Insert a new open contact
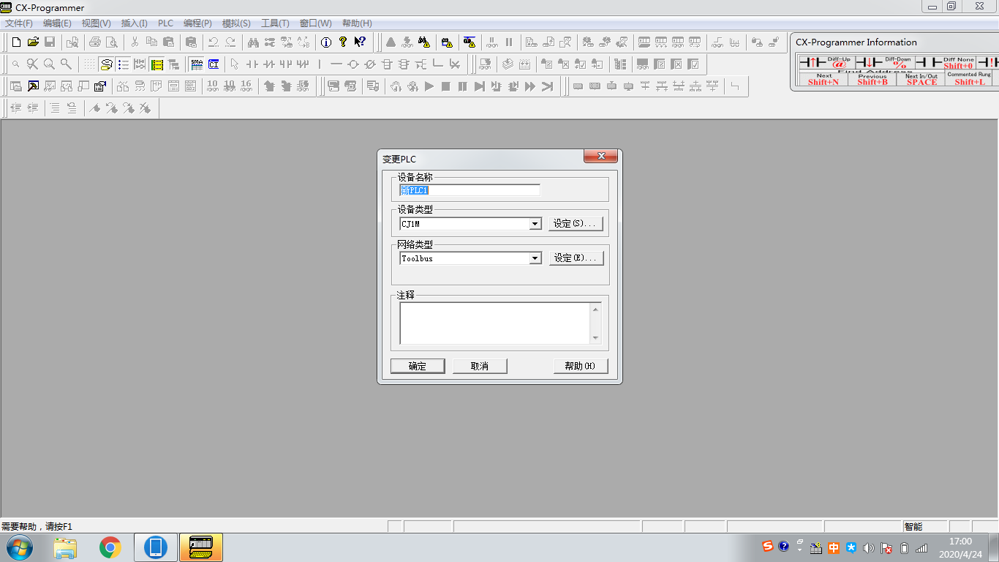 point(252,64)
